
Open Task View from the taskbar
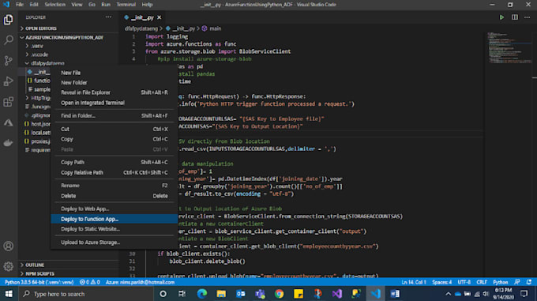(182, 294)
